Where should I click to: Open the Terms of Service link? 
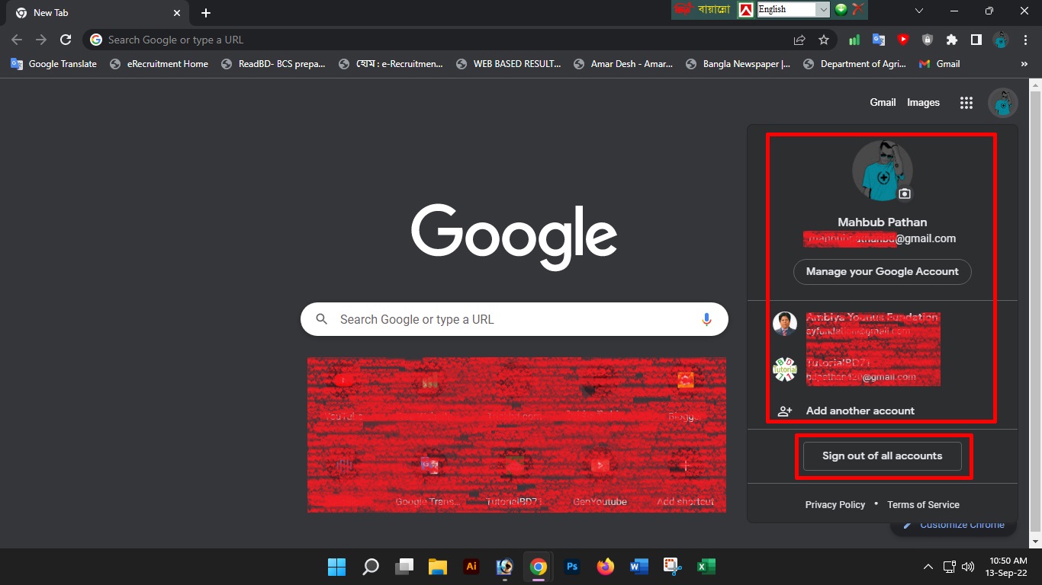[923, 505]
